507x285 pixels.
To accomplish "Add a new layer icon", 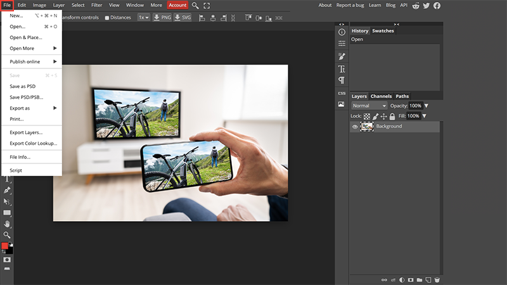I will (x=428, y=280).
